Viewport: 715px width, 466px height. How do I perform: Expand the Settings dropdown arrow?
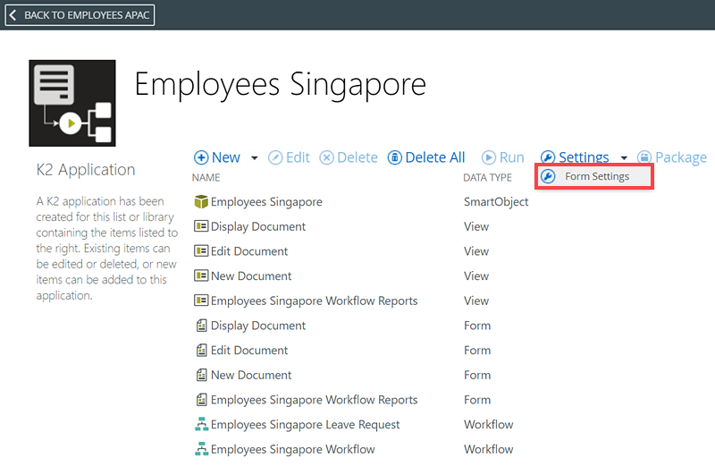[624, 158]
